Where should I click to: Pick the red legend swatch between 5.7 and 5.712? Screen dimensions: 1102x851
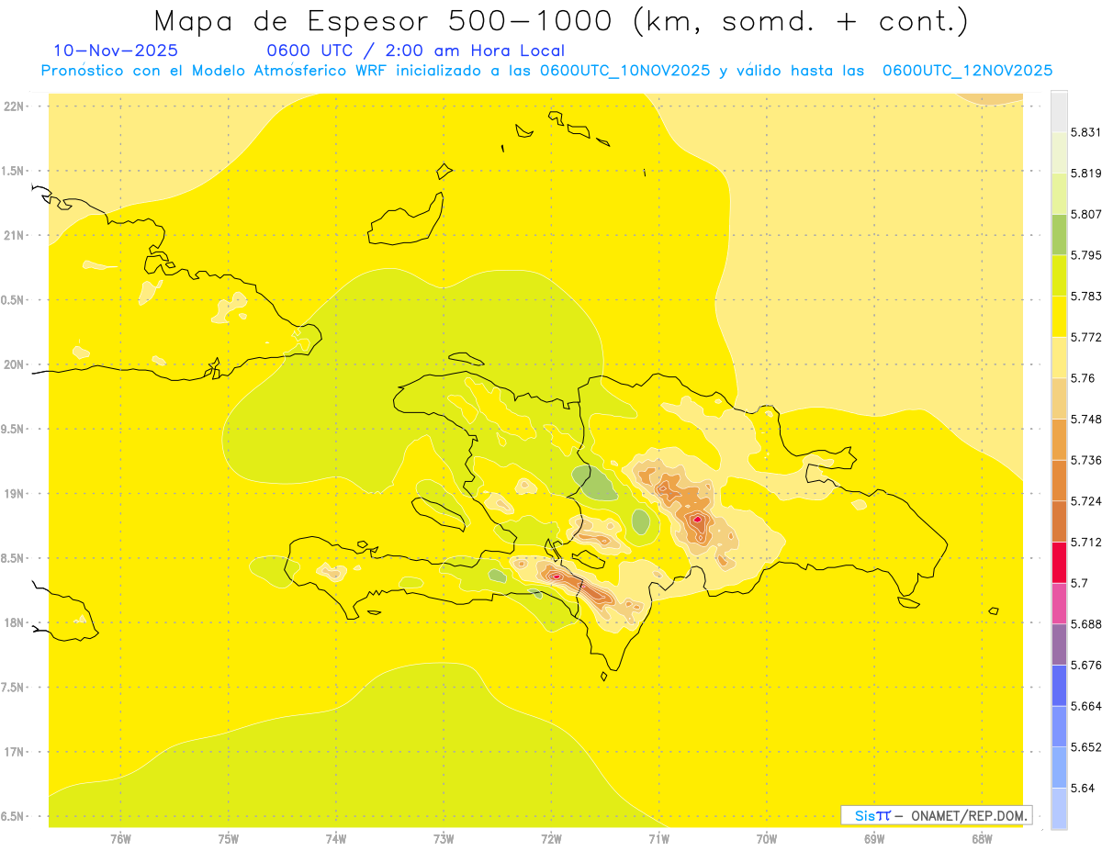coord(1059,563)
